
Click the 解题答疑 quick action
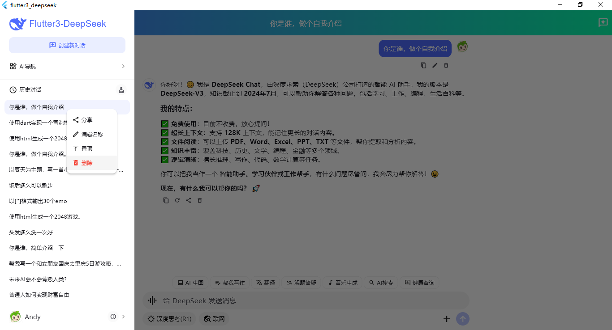301,283
